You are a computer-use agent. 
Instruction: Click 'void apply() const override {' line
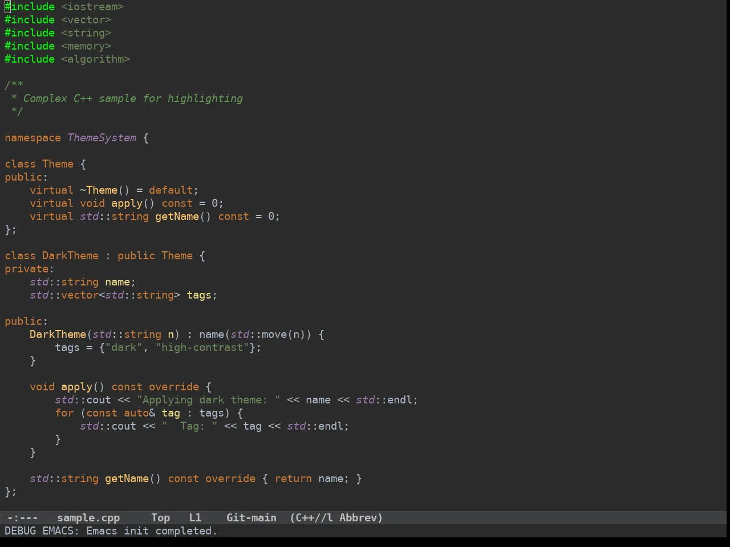tap(120, 387)
